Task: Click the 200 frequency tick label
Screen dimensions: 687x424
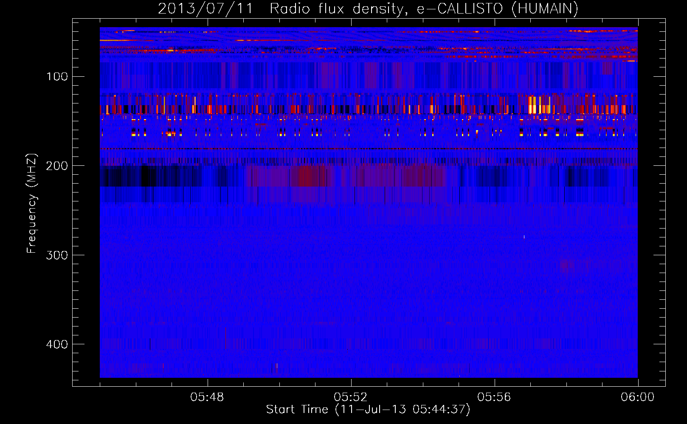Action: 57,166
